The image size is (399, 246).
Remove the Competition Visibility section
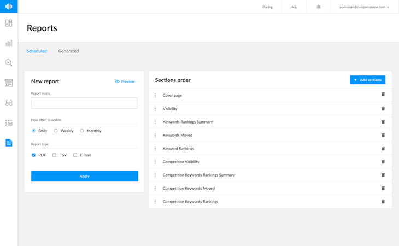click(383, 162)
